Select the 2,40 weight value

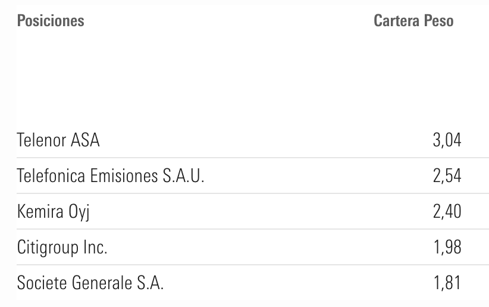(447, 212)
